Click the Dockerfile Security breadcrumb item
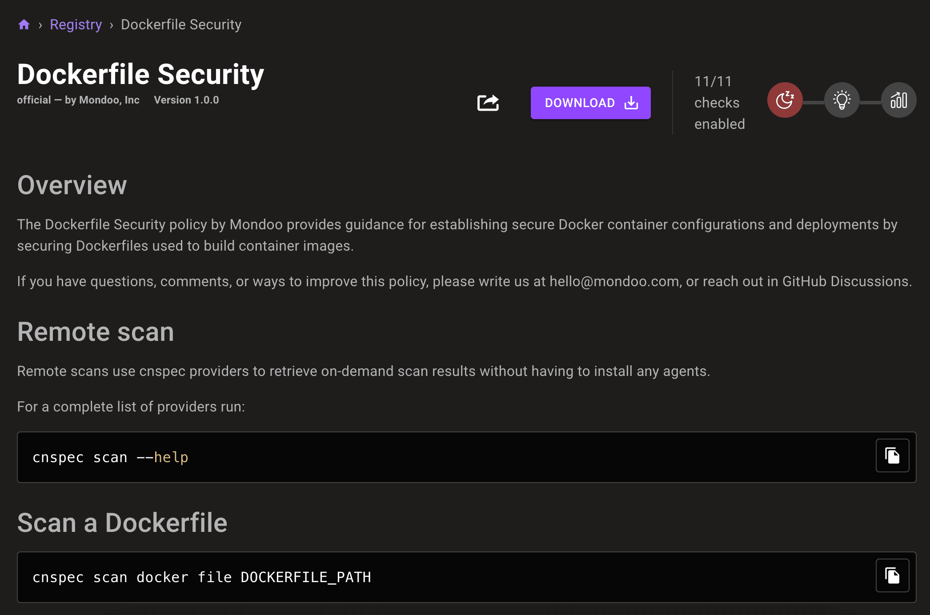This screenshot has width=930, height=615. click(x=181, y=24)
